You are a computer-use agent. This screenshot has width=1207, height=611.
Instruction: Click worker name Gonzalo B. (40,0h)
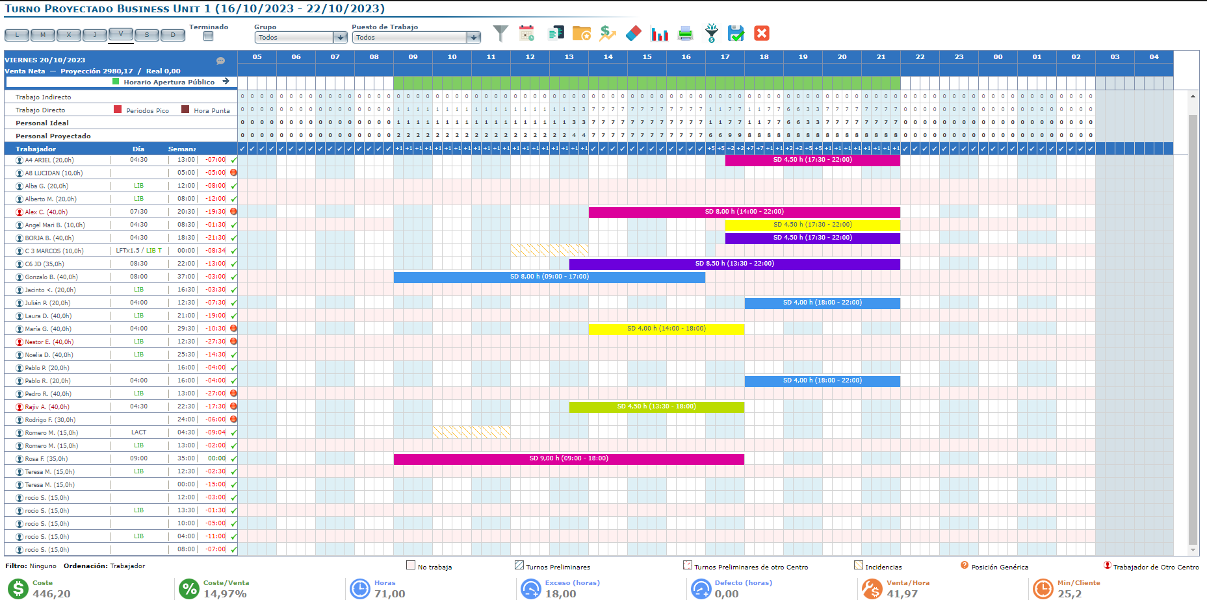(x=51, y=277)
